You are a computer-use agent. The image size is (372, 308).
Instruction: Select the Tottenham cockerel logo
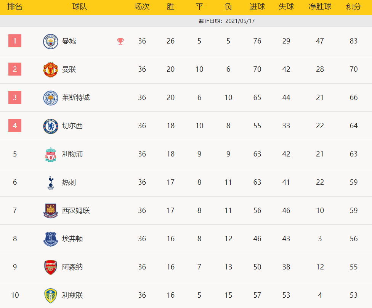(51, 183)
